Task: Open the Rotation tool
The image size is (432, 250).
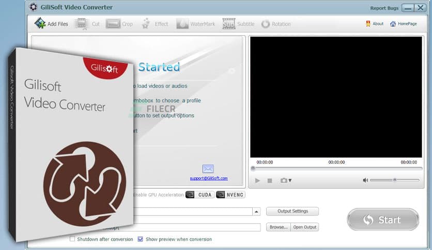Action: (x=276, y=24)
